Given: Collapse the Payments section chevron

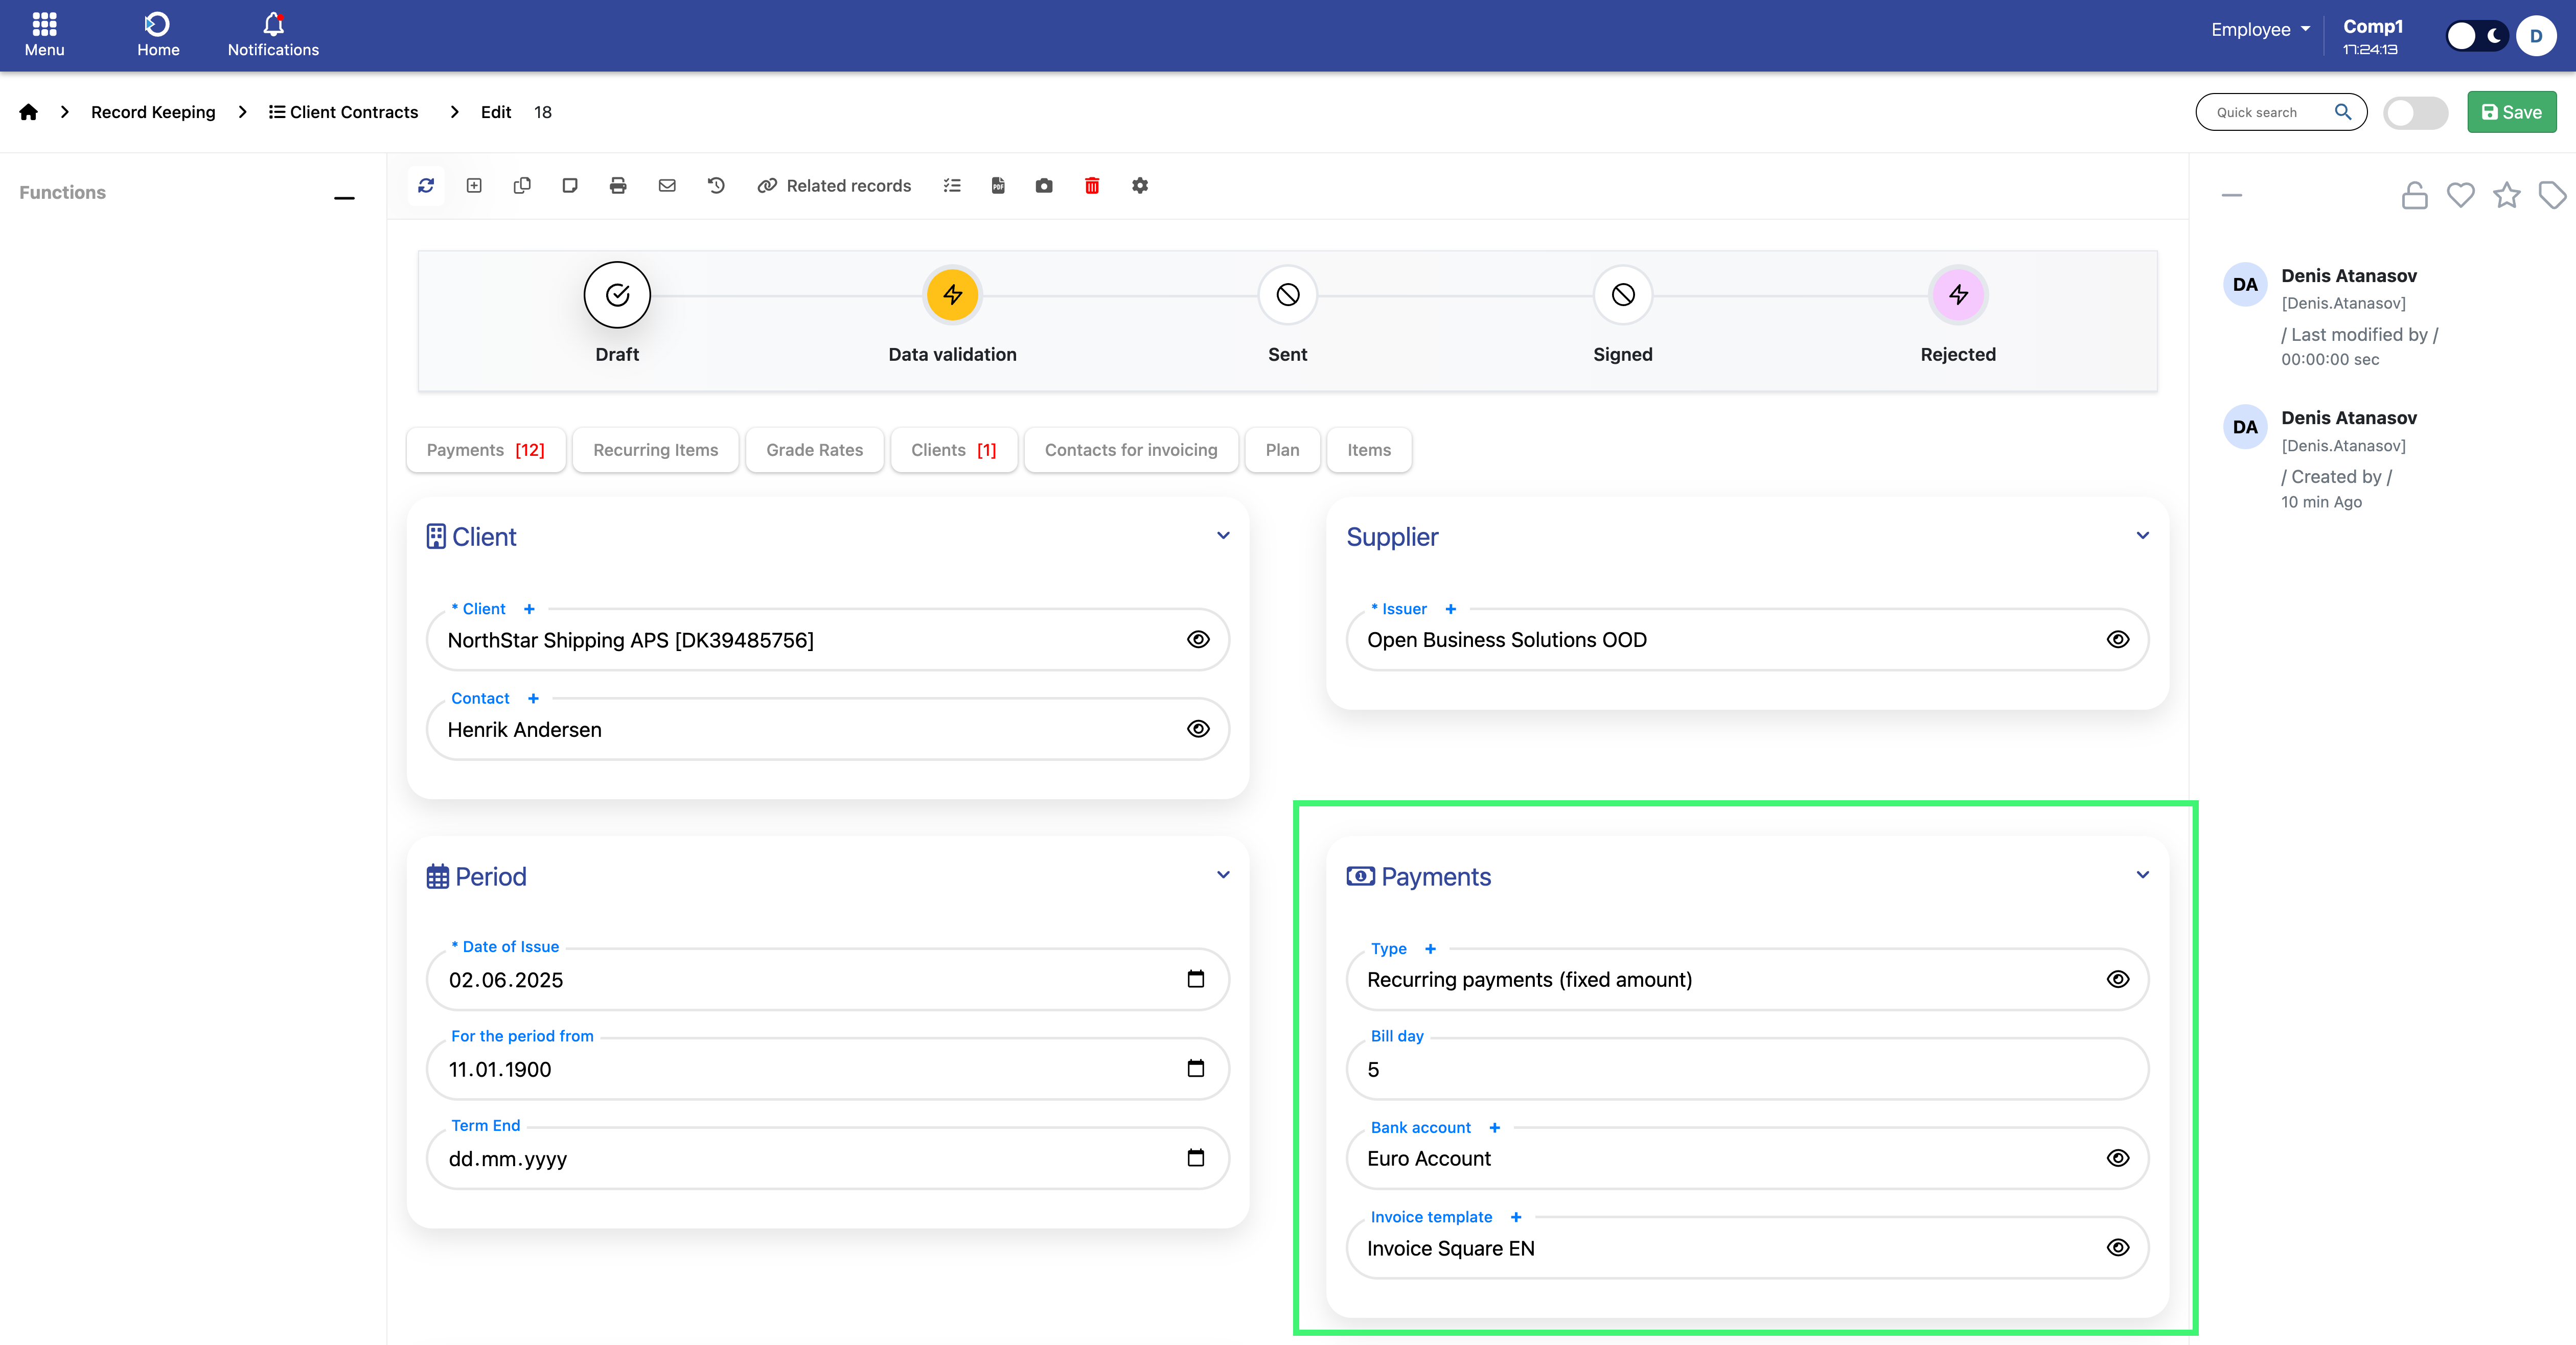Looking at the screenshot, I should click(2143, 875).
